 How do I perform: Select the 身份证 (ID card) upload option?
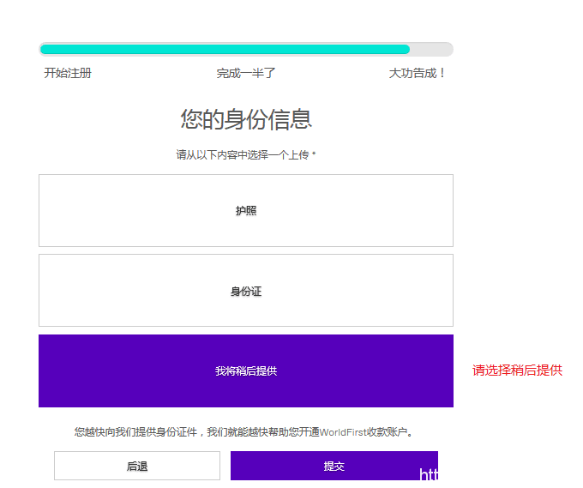pyautogui.click(x=246, y=291)
